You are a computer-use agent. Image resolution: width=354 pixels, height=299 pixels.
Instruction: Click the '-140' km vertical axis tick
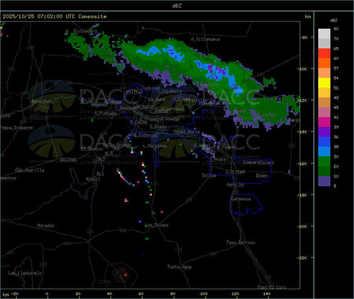pos(302,132)
